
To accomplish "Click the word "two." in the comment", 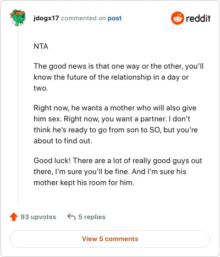I will coord(41,88).
